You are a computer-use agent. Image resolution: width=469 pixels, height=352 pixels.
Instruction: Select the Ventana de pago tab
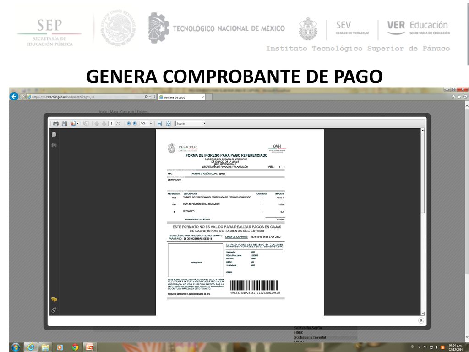(181, 97)
